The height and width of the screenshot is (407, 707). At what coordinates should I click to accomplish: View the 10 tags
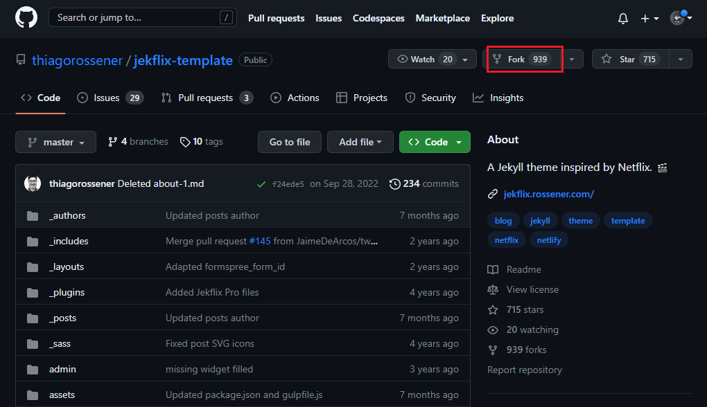(201, 142)
